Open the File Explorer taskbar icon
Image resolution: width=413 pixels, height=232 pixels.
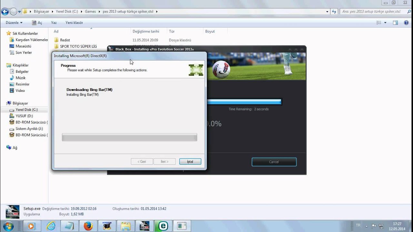coord(126,226)
